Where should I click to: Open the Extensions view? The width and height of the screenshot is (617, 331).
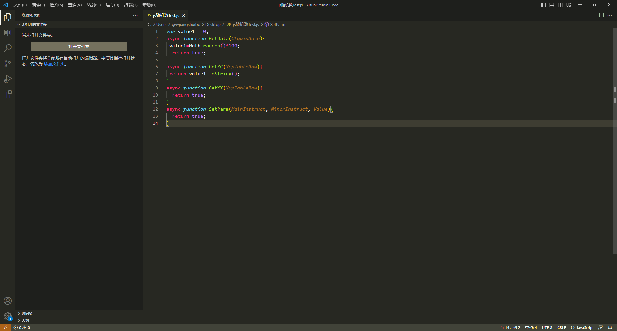[x=8, y=94]
